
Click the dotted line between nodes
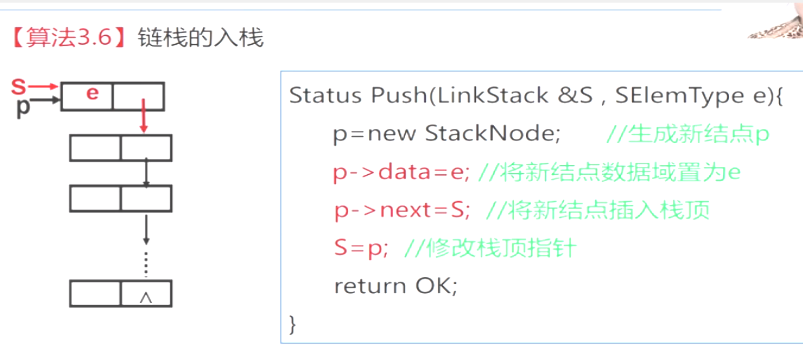(x=146, y=262)
